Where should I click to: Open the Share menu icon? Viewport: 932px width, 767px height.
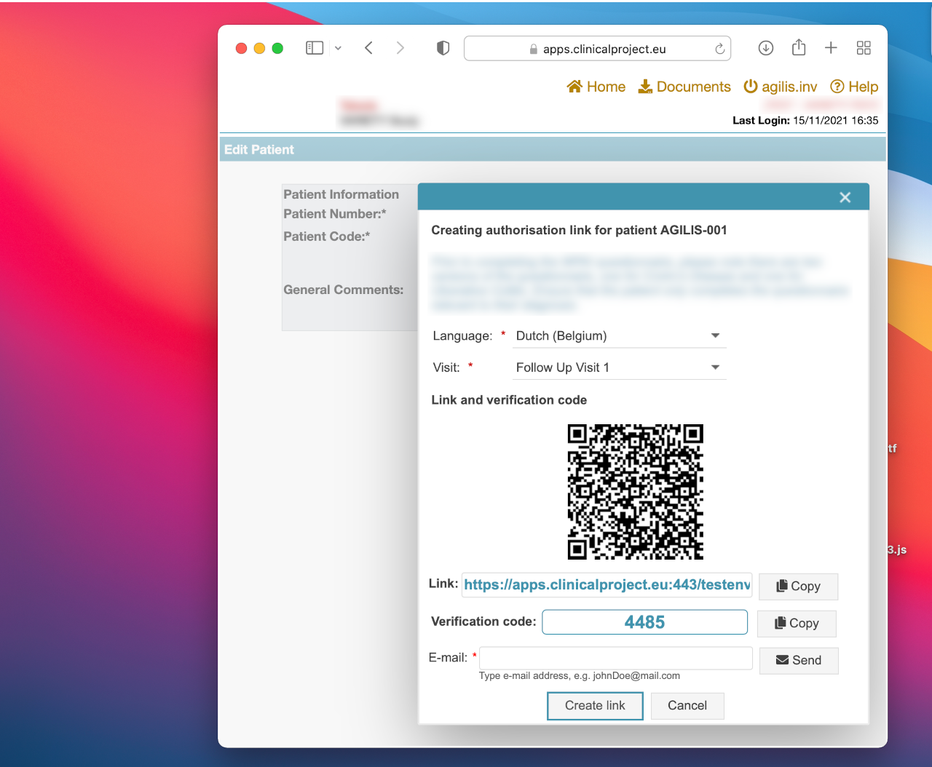point(799,47)
